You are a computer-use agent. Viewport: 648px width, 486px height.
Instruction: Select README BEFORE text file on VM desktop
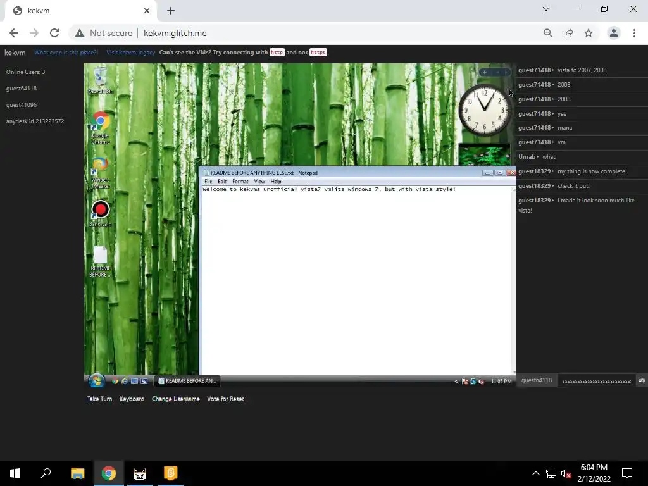pyautogui.click(x=101, y=261)
